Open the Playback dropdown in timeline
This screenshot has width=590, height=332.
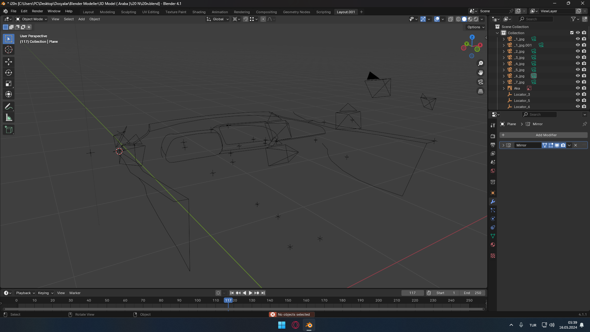pyautogui.click(x=26, y=293)
